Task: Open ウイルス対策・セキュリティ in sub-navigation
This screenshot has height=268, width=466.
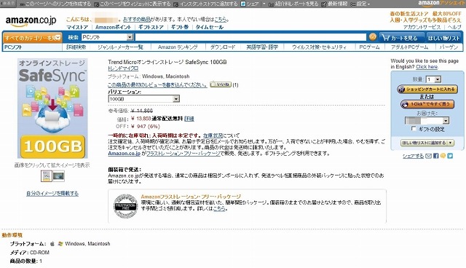Action: tap(319, 47)
